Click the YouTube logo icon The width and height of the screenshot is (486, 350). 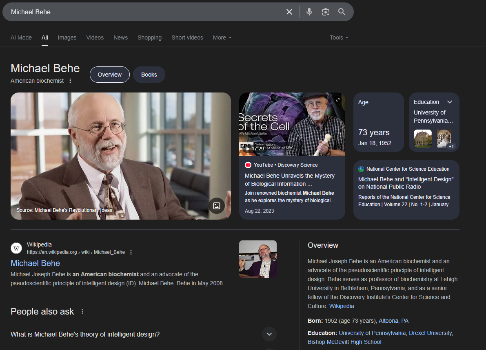click(248, 165)
